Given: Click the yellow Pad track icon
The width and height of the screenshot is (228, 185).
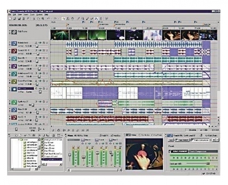Looking at the screenshot, I should (x=14, y=82).
